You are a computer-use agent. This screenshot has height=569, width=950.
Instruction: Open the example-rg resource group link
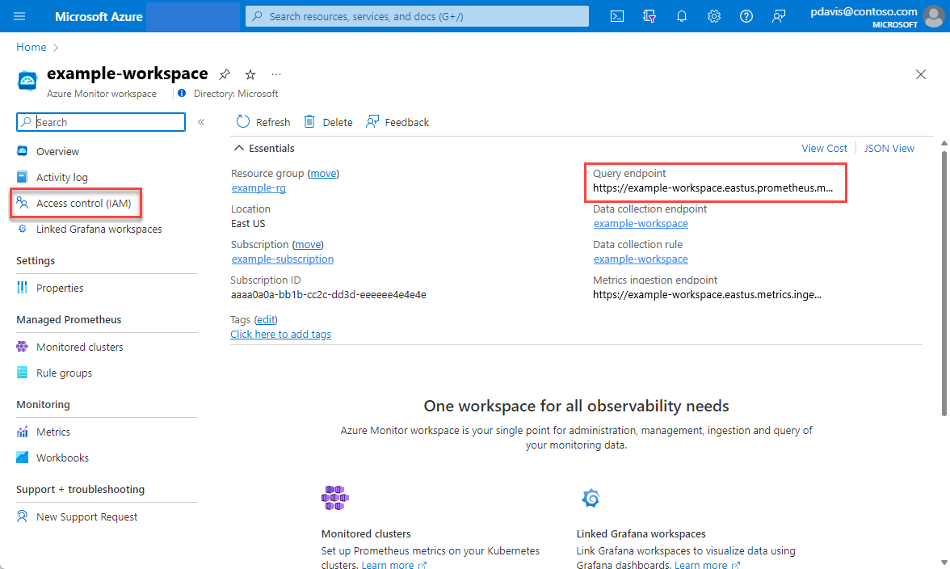259,188
